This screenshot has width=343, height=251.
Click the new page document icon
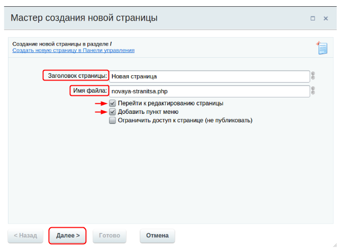322,48
